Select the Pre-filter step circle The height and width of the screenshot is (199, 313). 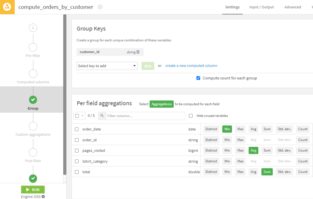tap(33, 47)
